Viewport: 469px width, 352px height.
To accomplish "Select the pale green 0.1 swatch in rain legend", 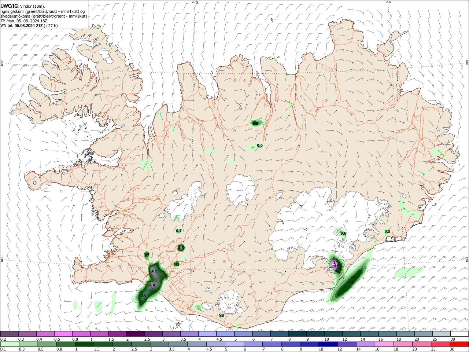I will click(10, 344).
